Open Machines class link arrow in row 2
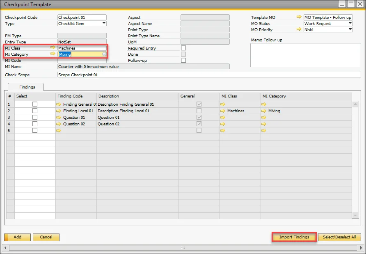The image size is (366, 254). click(x=223, y=111)
